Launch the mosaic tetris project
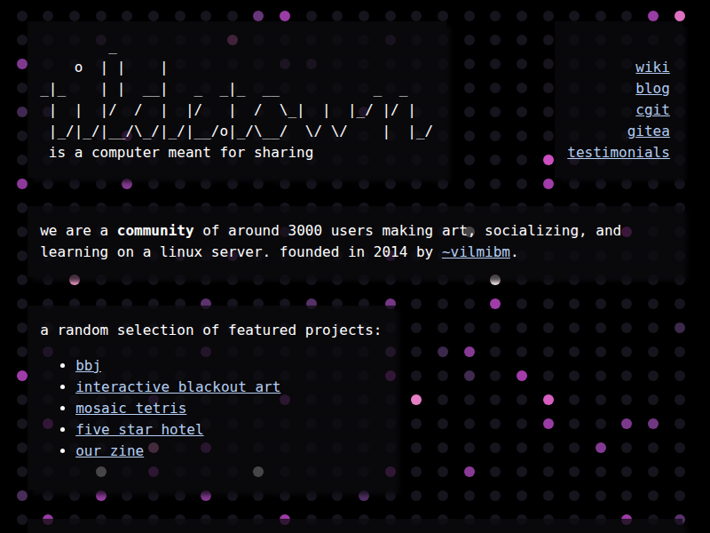Screen dimensions: 710x533 (130, 409)
